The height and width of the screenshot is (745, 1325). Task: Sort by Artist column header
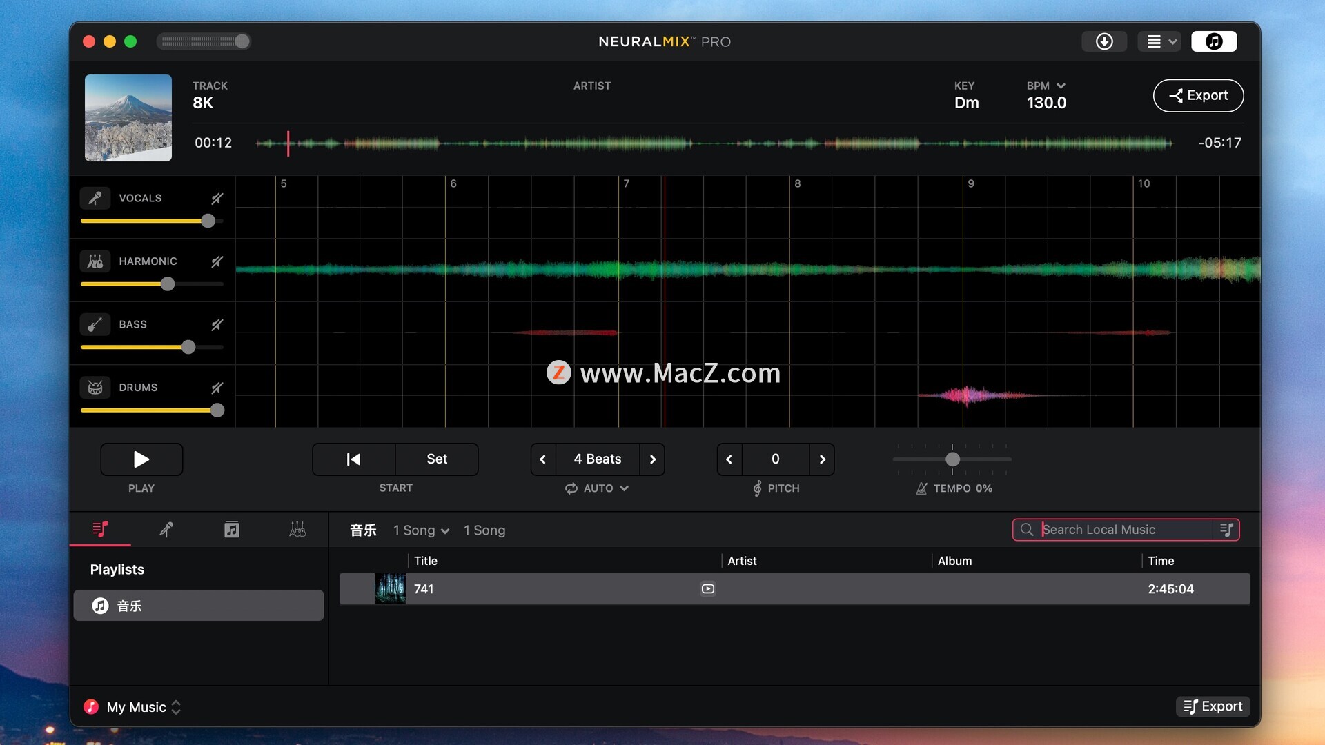point(742,561)
